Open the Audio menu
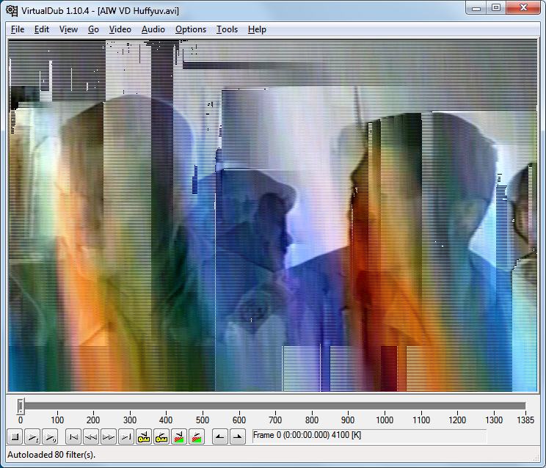Viewport: 546px width, 468px height. [153, 29]
